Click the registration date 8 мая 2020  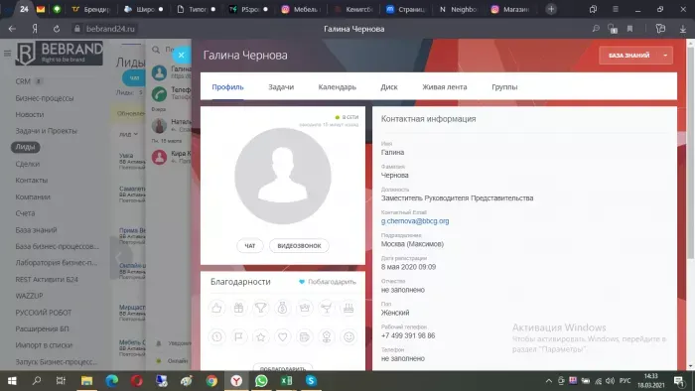[x=408, y=267]
